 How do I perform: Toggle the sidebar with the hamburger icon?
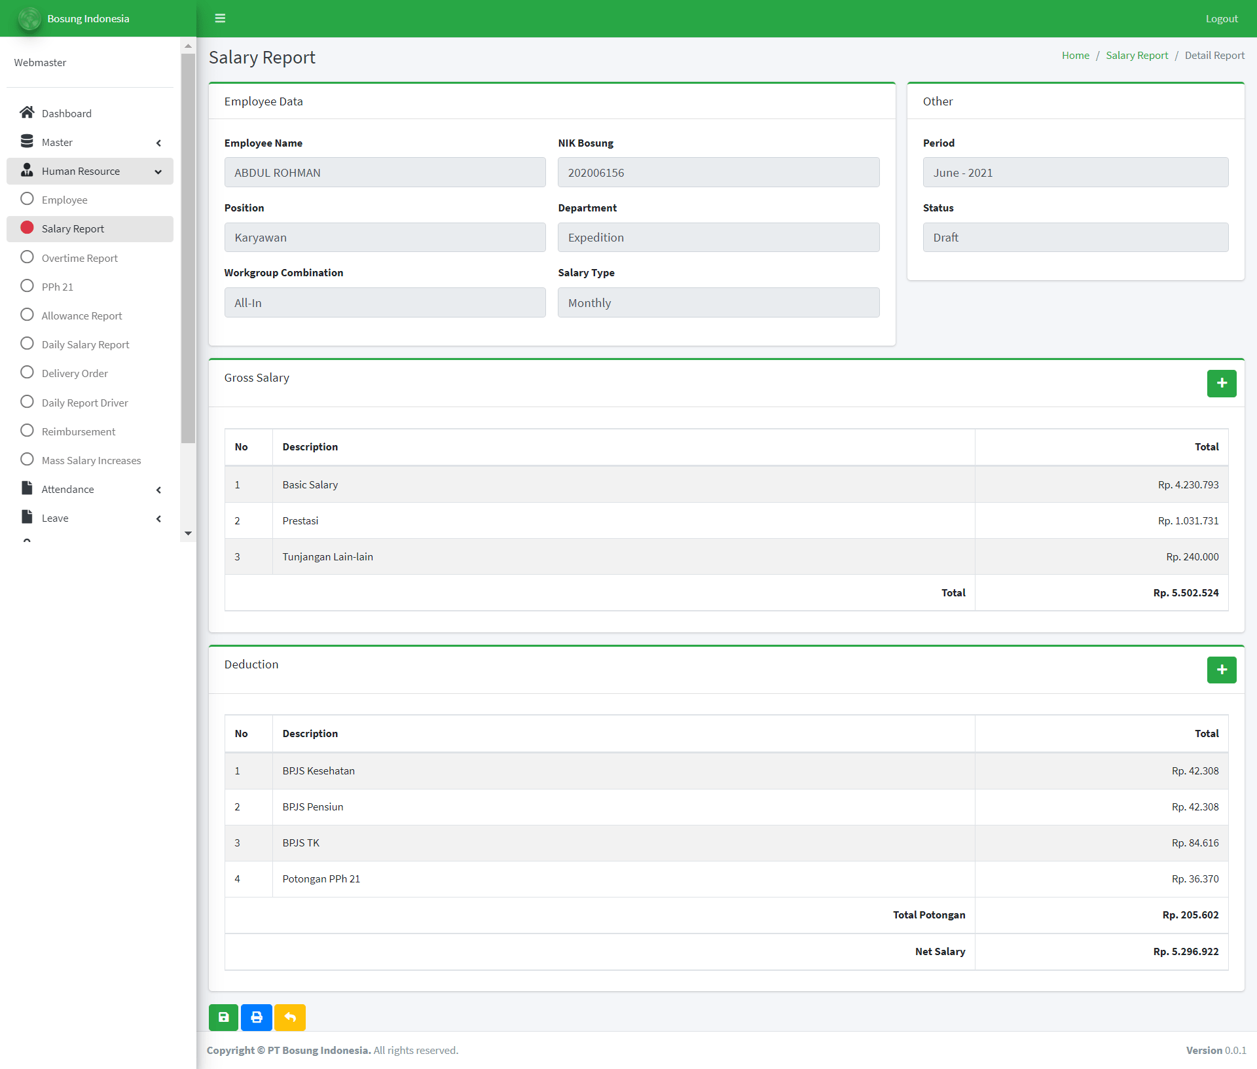tap(220, 18)
